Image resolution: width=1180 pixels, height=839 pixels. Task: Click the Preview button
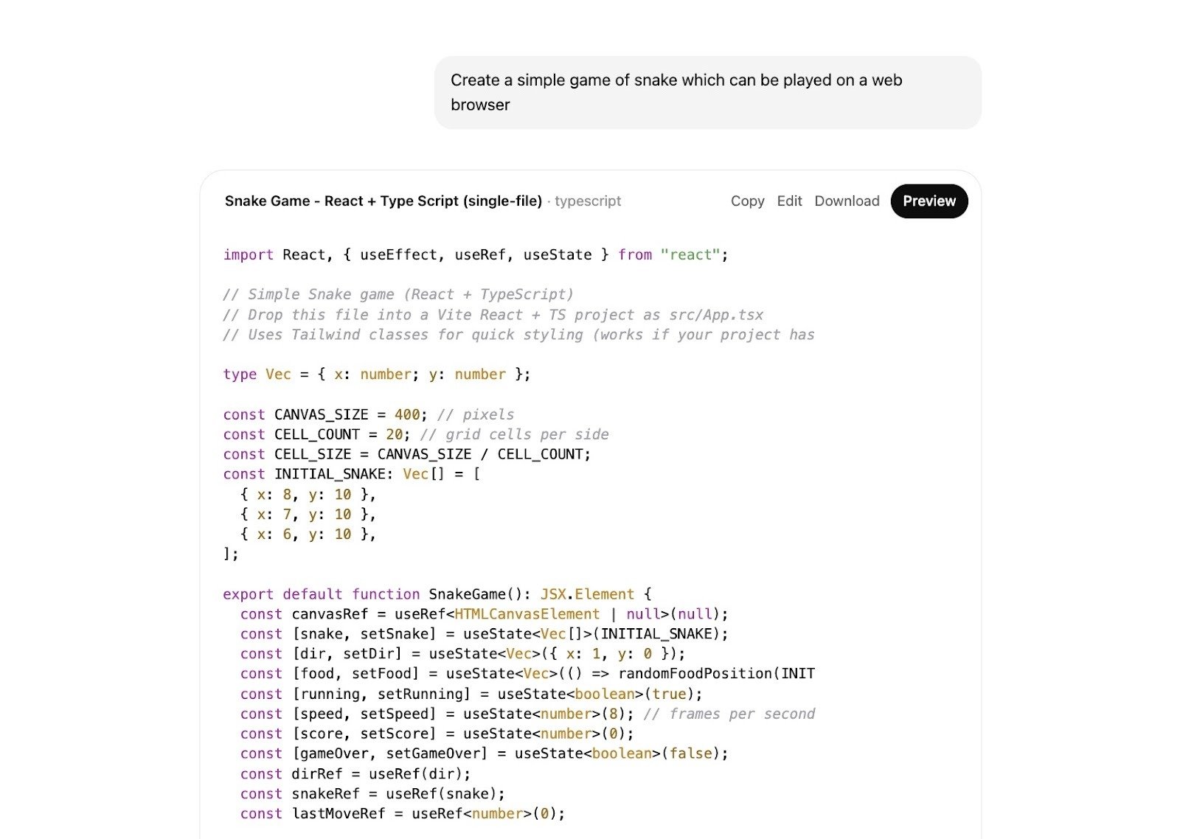tap(929, 201)
